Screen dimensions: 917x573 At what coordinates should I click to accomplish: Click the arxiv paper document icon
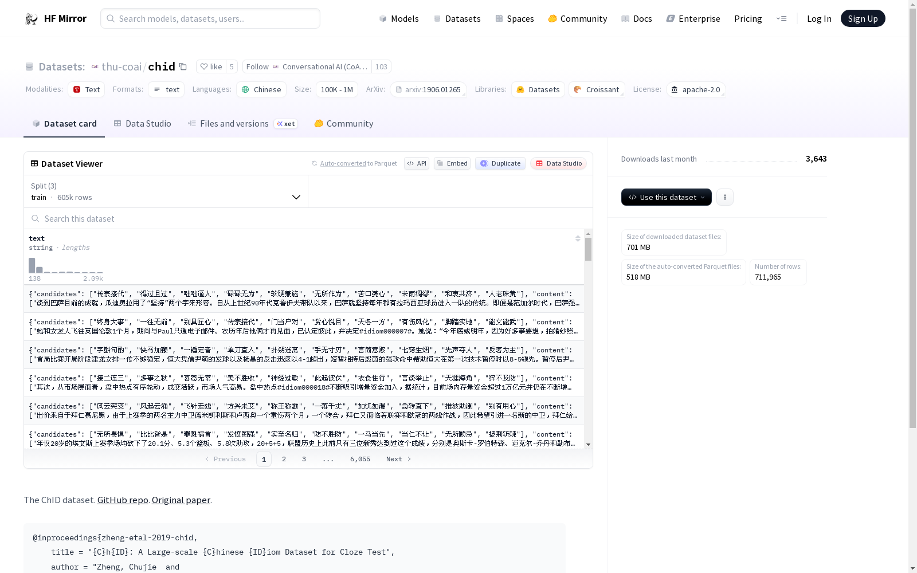(399, 89)
